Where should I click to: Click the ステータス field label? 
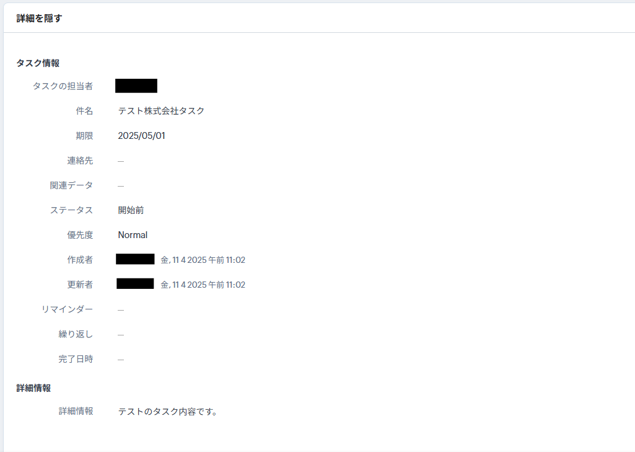[x=71, y=210]
